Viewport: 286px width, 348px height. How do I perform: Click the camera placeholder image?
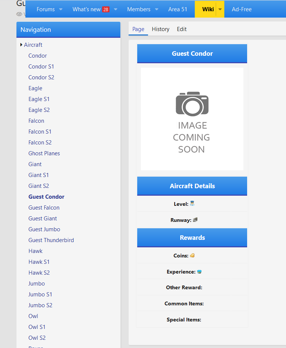point(192,119)
